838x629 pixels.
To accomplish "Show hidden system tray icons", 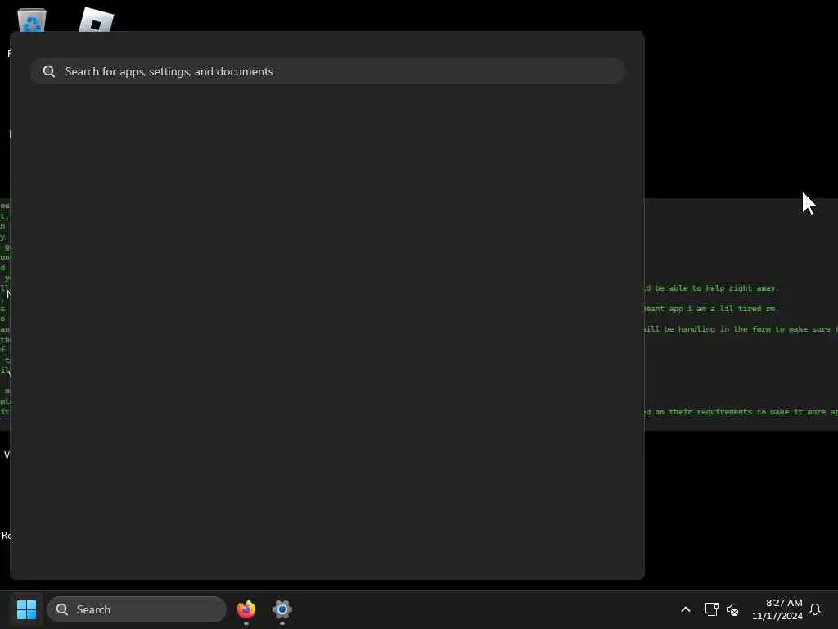I will pyautogui.click(x=686, y=609).
